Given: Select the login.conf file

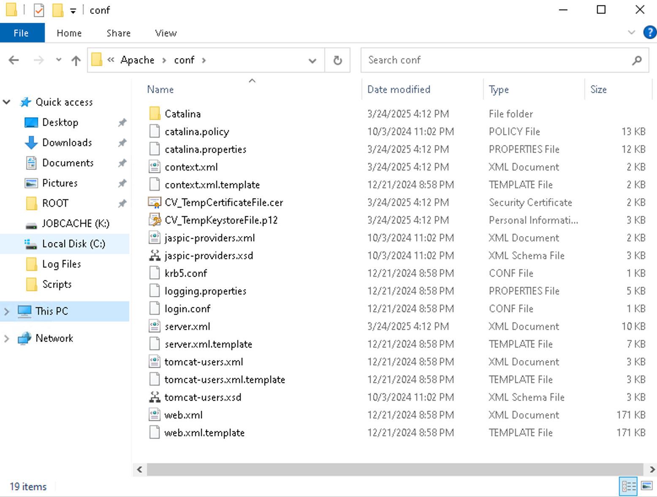Looking at the screenshot, I should (x=187, y=309).
